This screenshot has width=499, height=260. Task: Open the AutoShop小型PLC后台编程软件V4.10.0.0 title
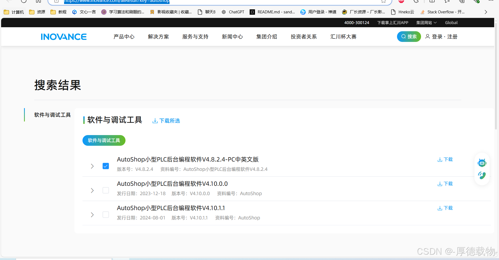172,184
